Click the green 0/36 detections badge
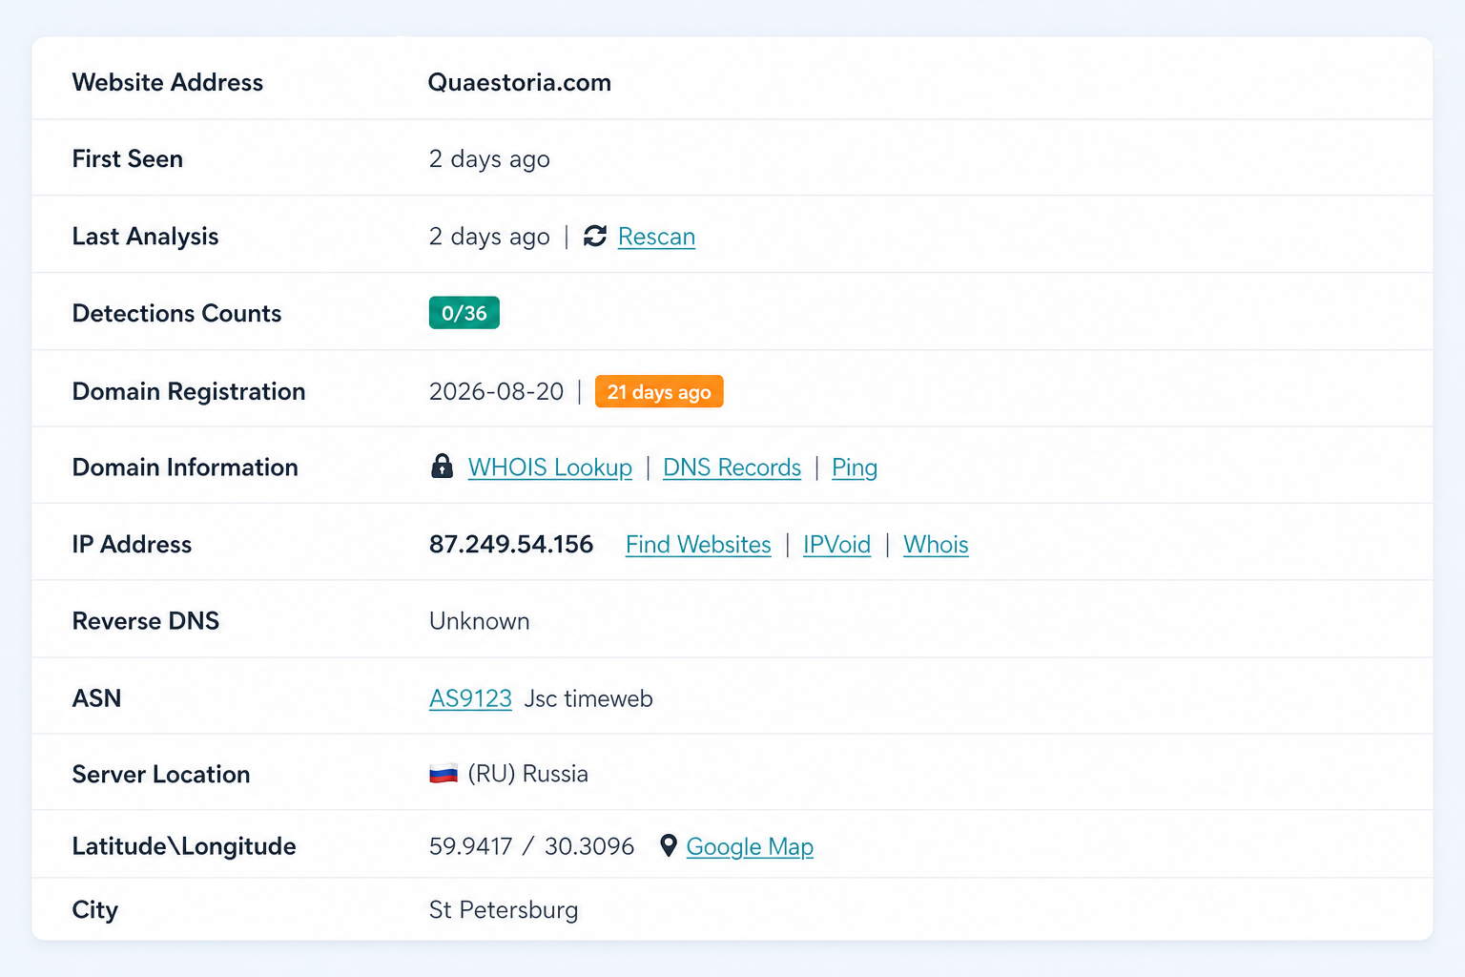Viewport: 1465px width, 977px height. coord(464,313)
